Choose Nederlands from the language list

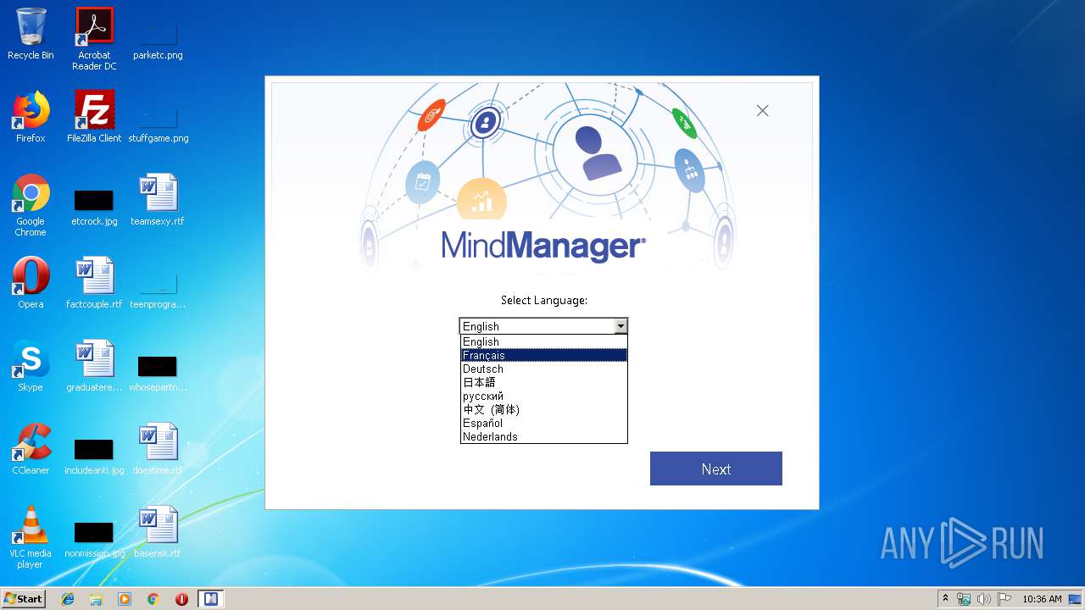(x=543, y=437)
